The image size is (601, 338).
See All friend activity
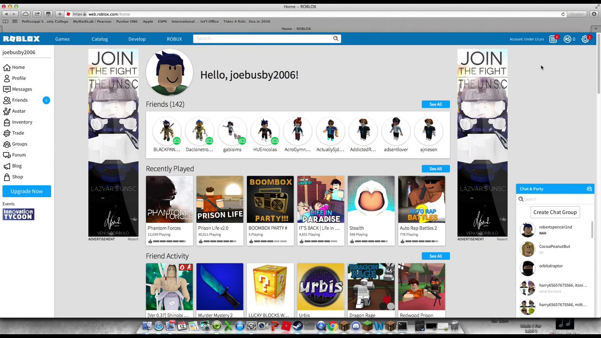[436, 256]
